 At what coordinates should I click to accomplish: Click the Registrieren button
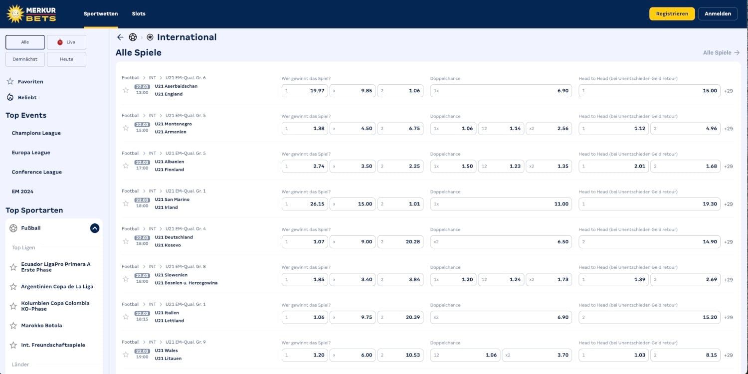pyautogui.click(x=672, y=13)
